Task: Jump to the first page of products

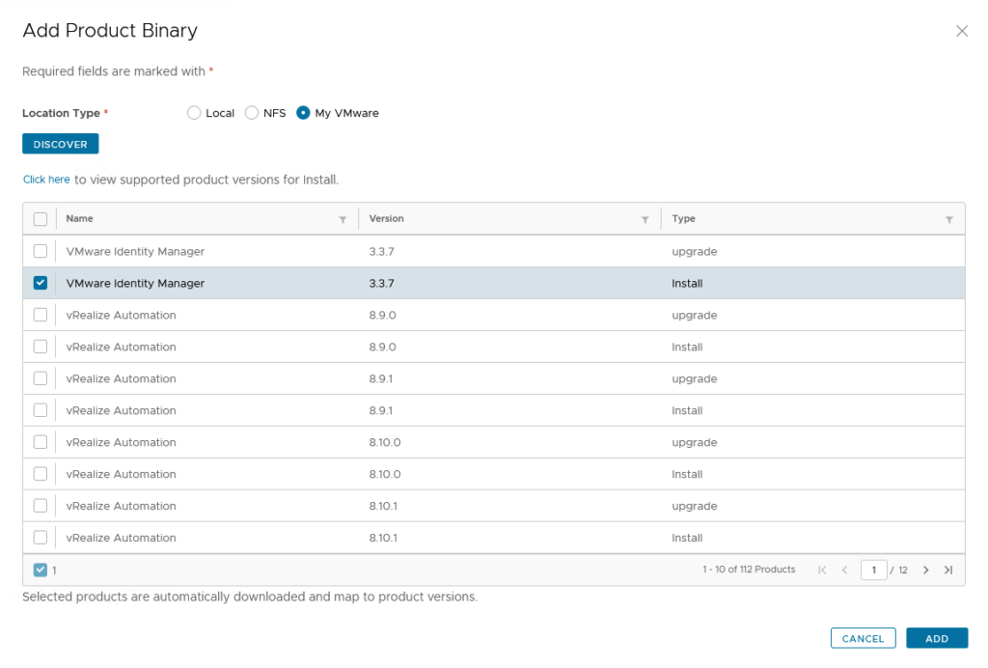Action: [822, 571]
